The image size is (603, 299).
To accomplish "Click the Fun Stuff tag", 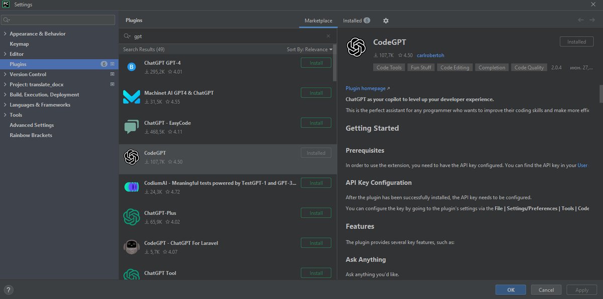I will pyautogui.click(x=421, y=67).
